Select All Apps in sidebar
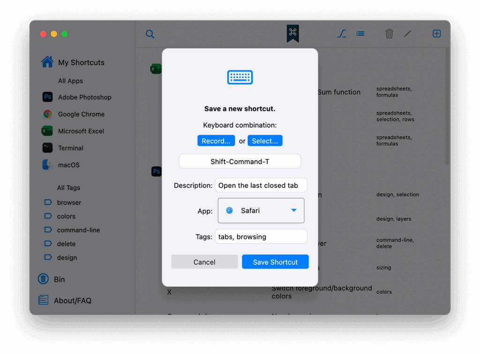The height and width of the screenshot is (354, 480). pos(70,81)
